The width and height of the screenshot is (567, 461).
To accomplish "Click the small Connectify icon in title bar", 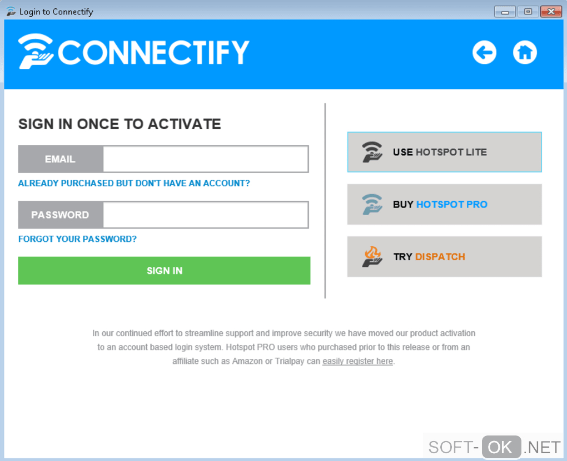I will 11,12.
